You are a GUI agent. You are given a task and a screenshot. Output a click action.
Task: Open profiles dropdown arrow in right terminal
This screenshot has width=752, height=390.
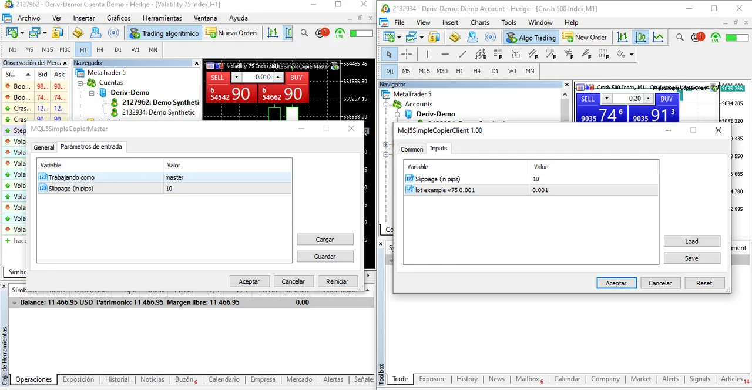tap(421, 38)
